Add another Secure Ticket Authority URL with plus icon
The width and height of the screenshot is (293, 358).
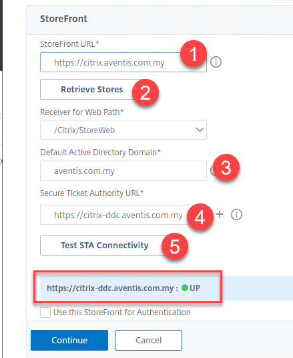pos(220,214)
